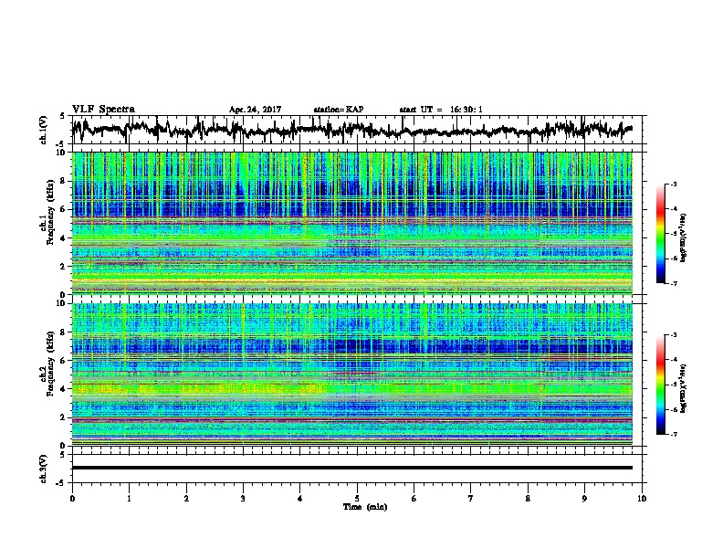723x559 pixels.
Task: Click the time axis tick label "7"
Action: 471,499
